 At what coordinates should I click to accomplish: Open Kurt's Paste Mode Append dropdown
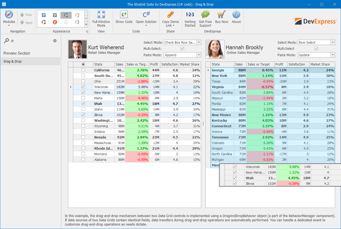(x=199, y=55)
